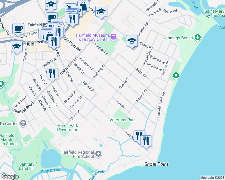Click the Veres Park Playground label
The width and height of the screenshot is (225, 180).
[68, 127]
